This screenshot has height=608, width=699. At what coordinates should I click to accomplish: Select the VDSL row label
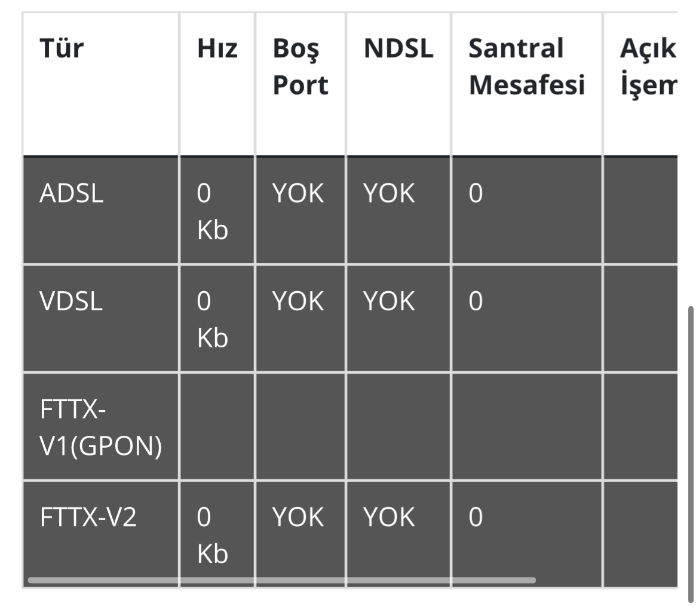click(x=72, y=302)
